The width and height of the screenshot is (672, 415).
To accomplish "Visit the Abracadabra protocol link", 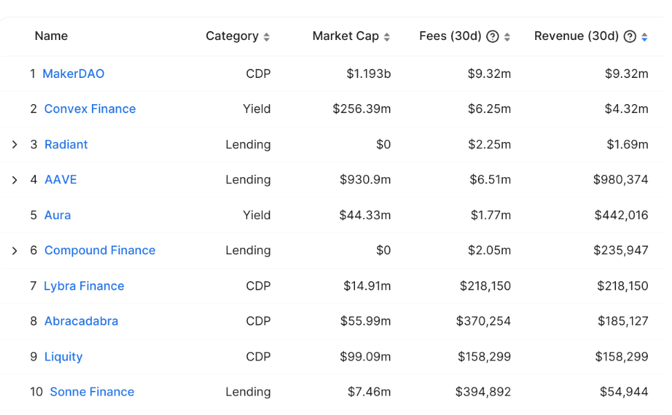I will (81, 321).
